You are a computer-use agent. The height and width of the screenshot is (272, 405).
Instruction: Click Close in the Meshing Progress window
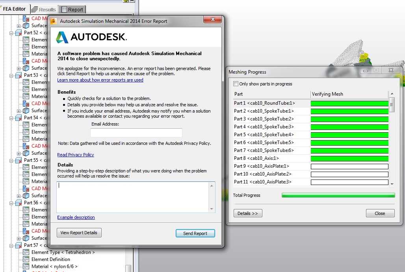tap(380, 213)
